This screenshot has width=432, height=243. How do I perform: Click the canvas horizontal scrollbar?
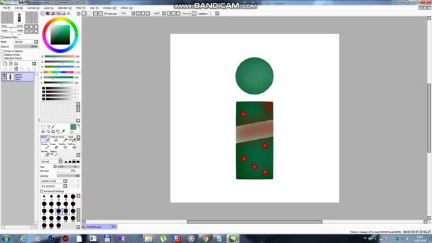point(254,222)
